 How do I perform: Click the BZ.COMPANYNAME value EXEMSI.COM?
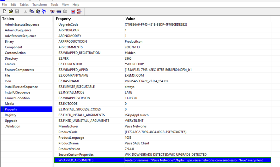tap(134, 75)
